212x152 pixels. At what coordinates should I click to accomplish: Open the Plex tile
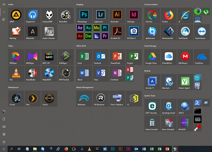[x=33, y=99]
